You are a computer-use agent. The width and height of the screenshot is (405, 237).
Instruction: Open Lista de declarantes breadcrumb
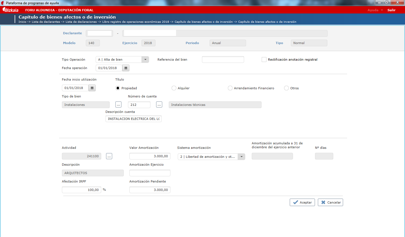46,22
